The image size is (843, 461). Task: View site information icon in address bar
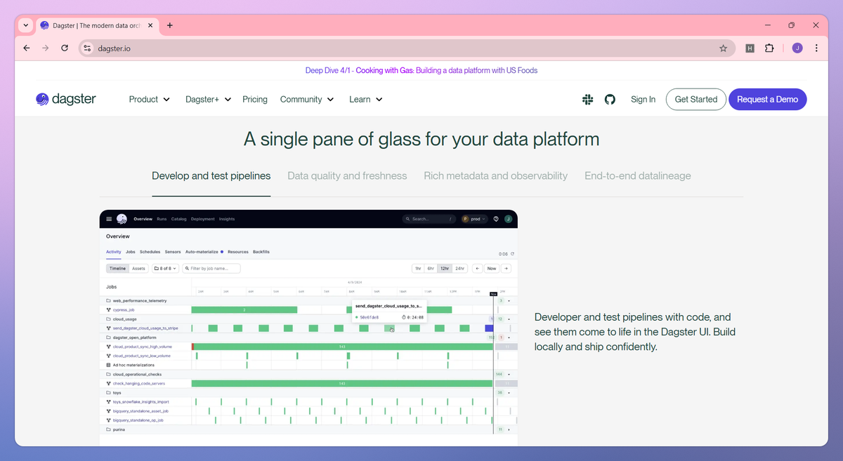[x=88, y=48]
